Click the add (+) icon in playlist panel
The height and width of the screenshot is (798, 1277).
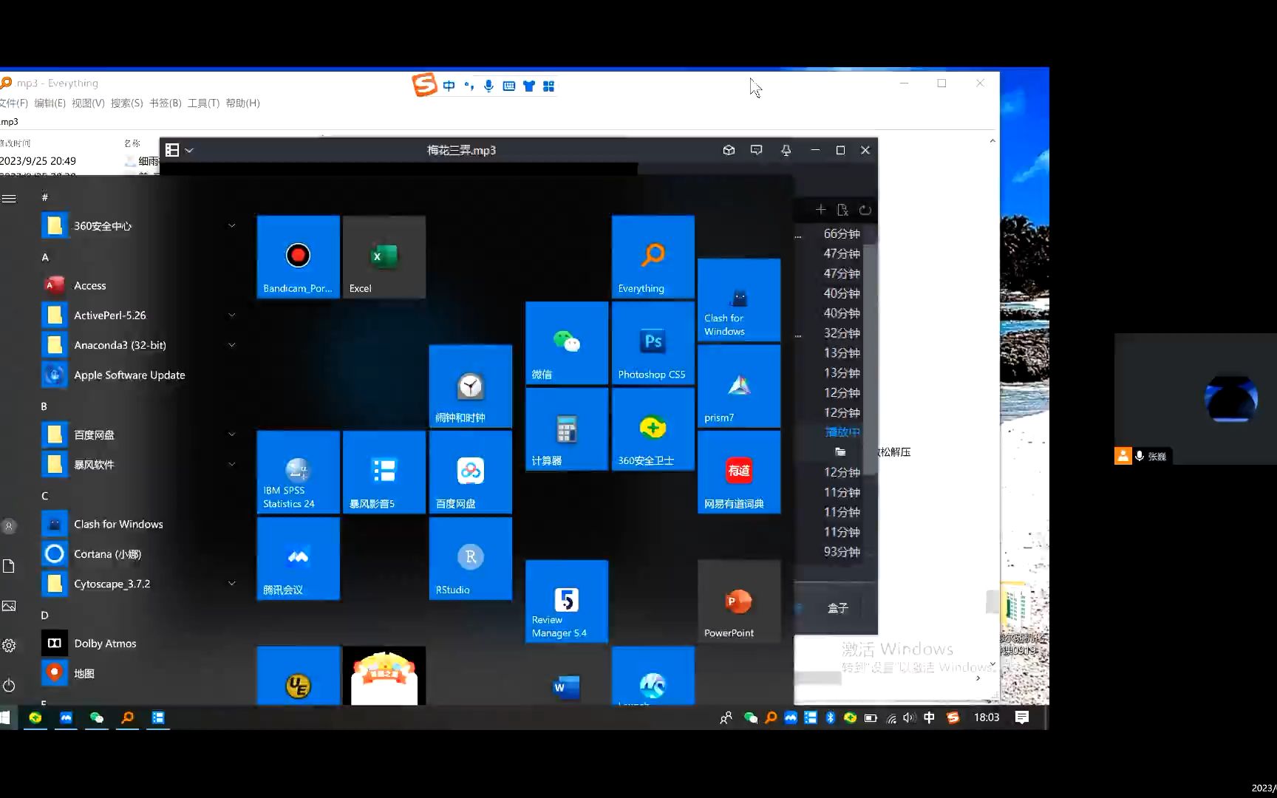[x=820, y=210]
